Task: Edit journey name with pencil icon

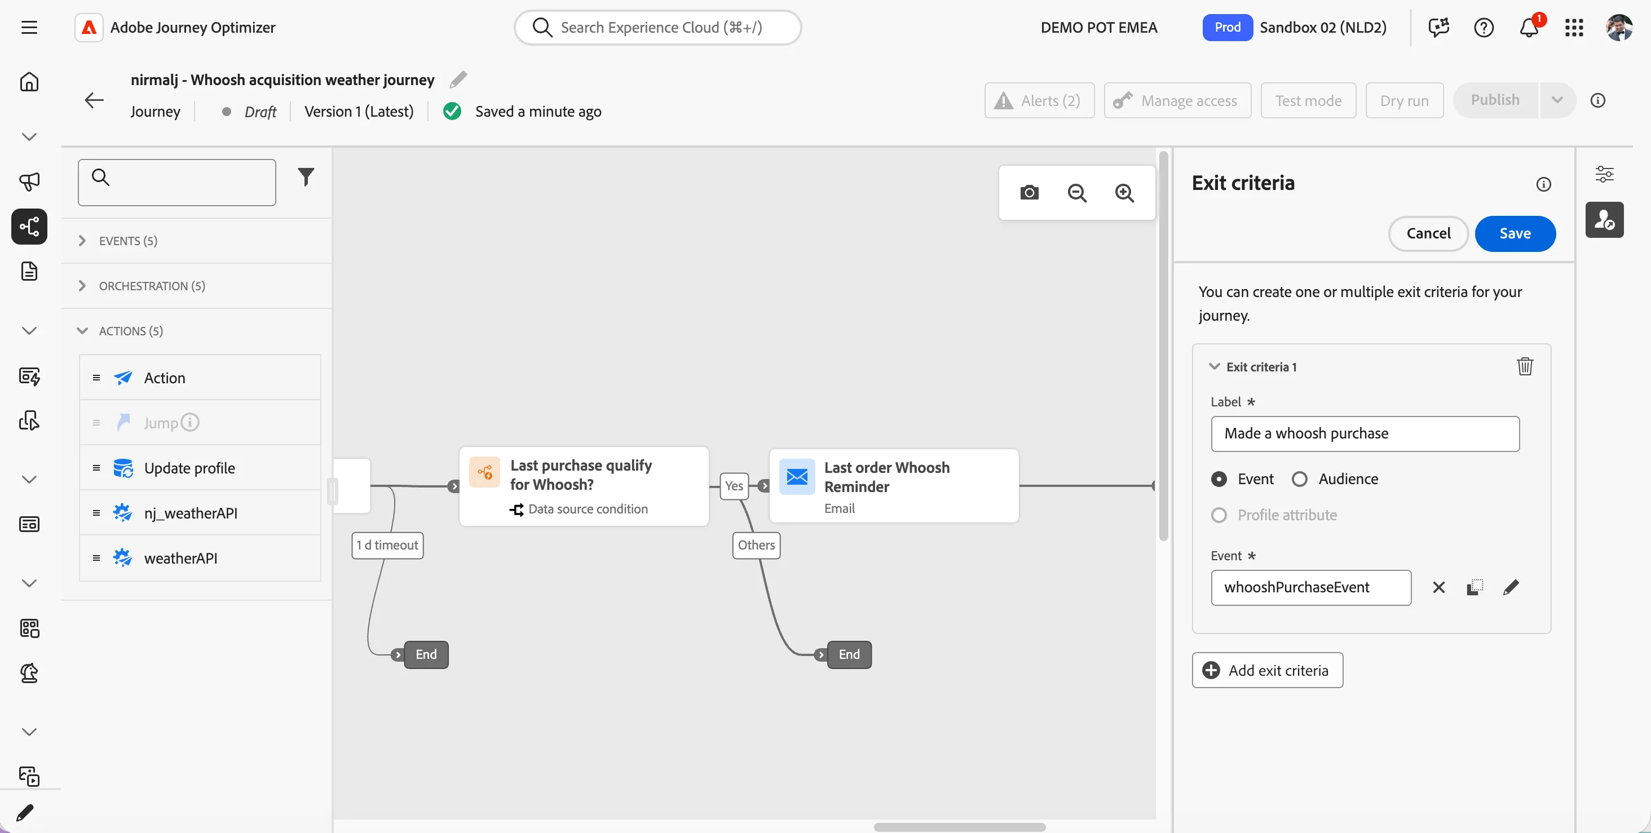Action: (458, 79)
